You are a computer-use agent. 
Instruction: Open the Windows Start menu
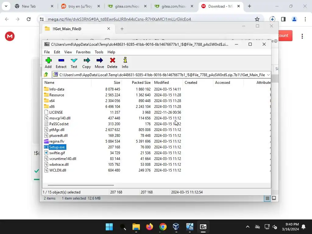pos(109,227)
